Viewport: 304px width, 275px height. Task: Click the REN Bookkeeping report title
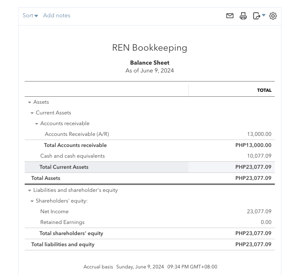[x=150, y=48]
